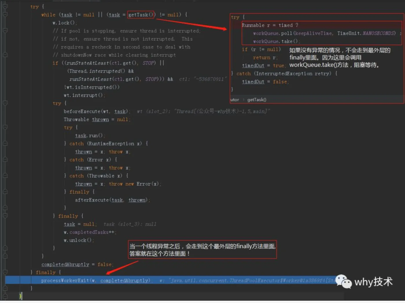Place cursor on w.lock() call
Screen dimensions: 405x303
[x=64, y=23]
